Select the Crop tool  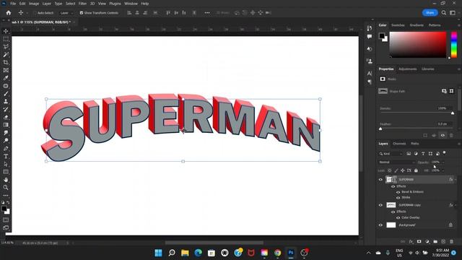click(6, 62)
